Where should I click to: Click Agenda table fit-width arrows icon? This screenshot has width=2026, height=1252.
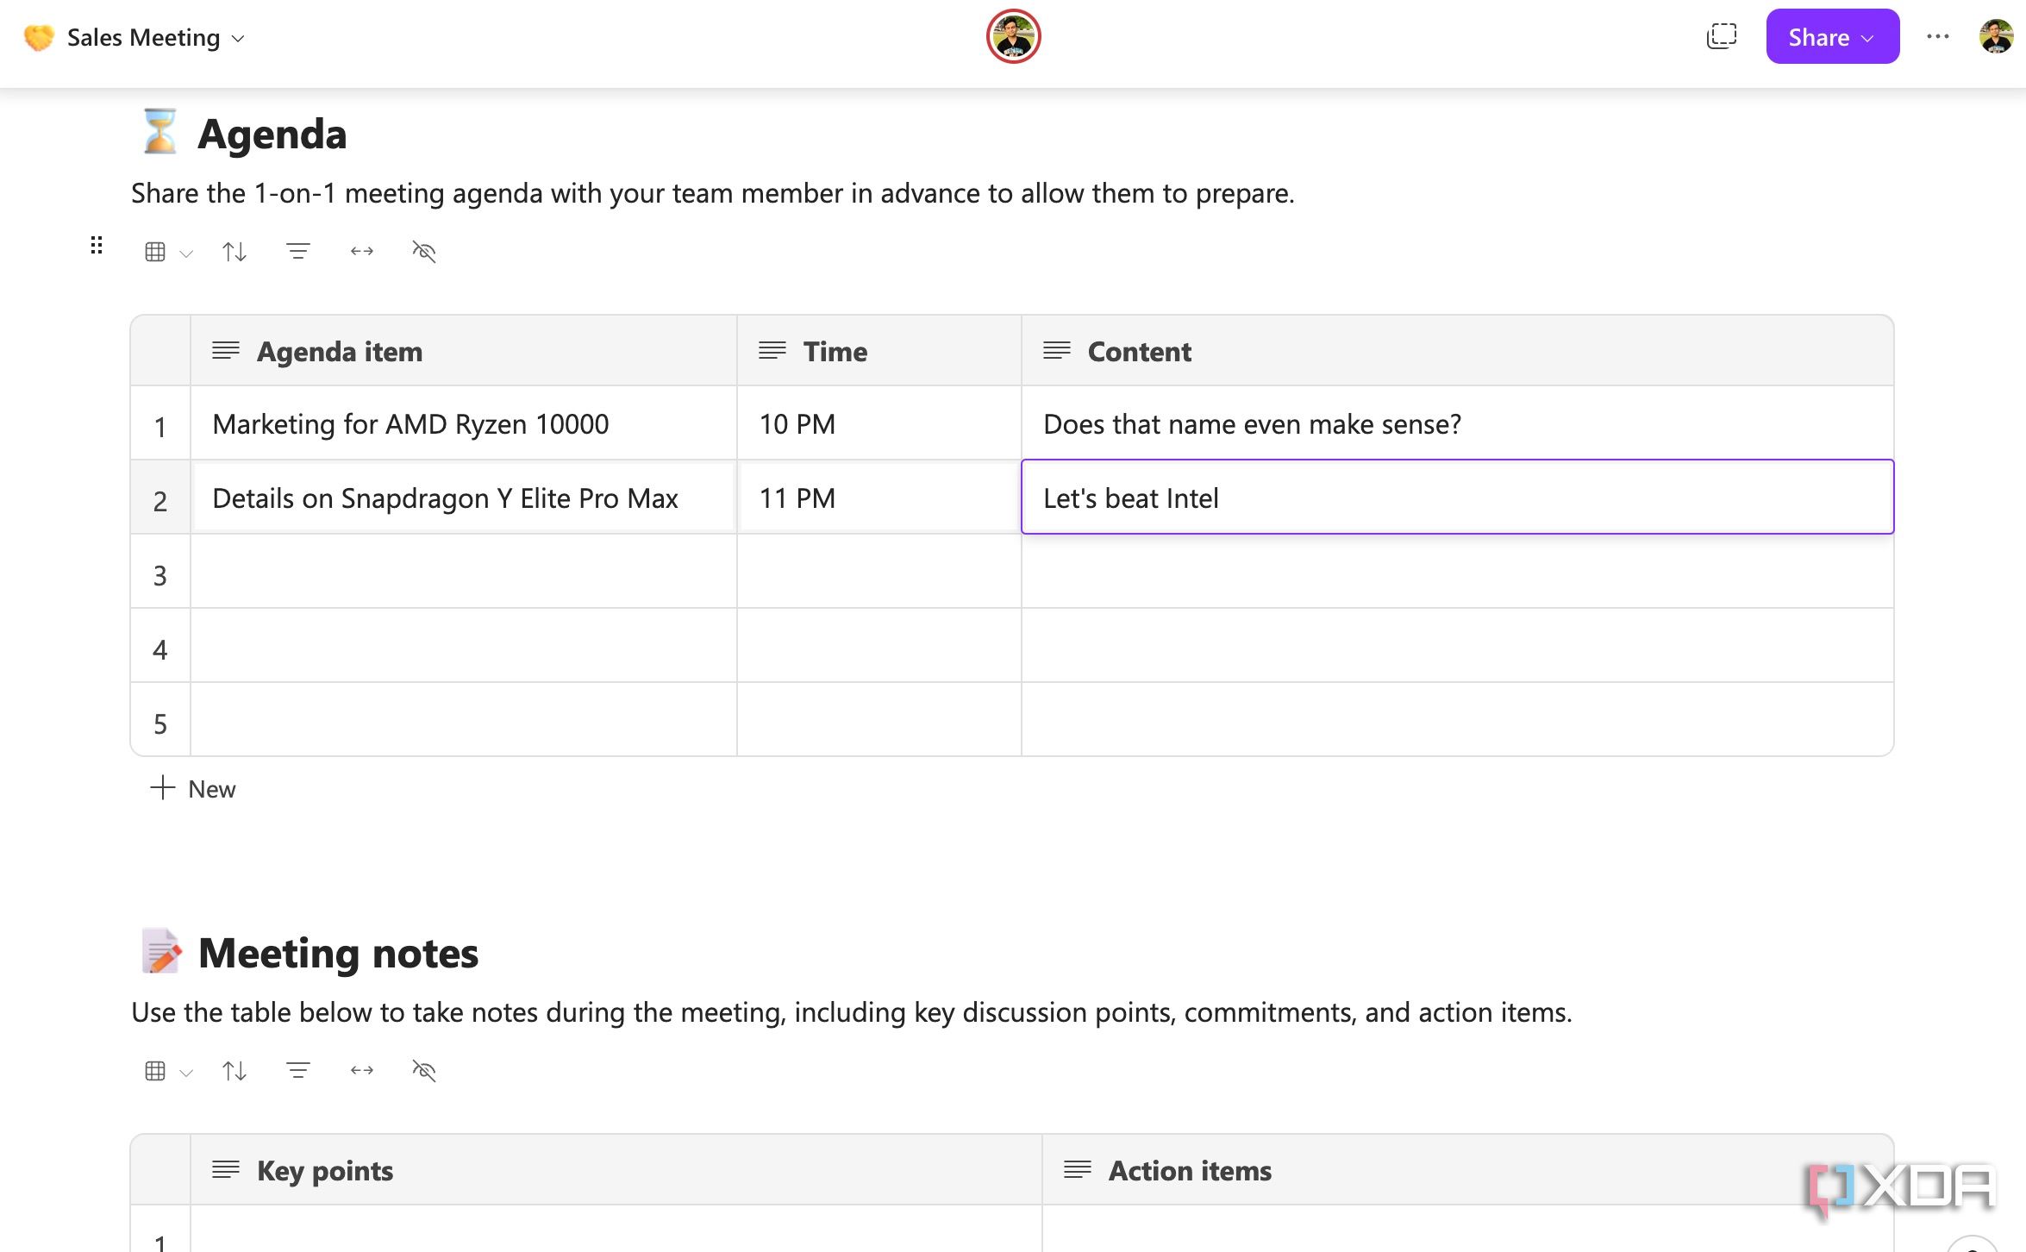click(362, 252)
